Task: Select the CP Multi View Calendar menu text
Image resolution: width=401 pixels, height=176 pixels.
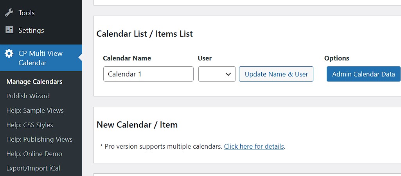Action: [x=40, y=58]
